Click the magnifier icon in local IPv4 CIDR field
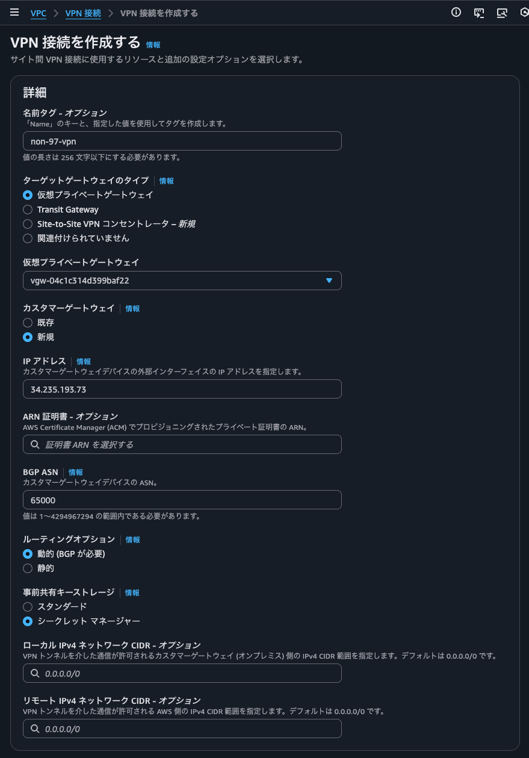The width and height of the screenshot is (529, 758). (x=34, y=673)
